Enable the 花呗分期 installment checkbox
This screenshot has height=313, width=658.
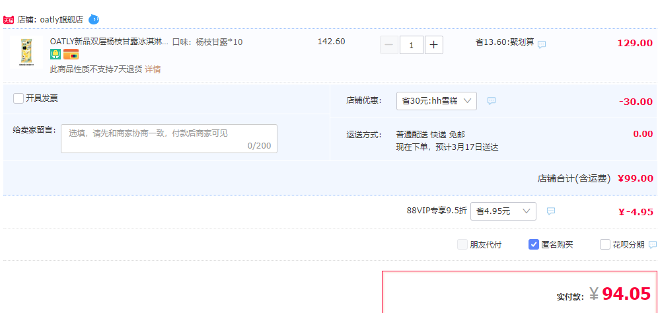pos(604,244)
